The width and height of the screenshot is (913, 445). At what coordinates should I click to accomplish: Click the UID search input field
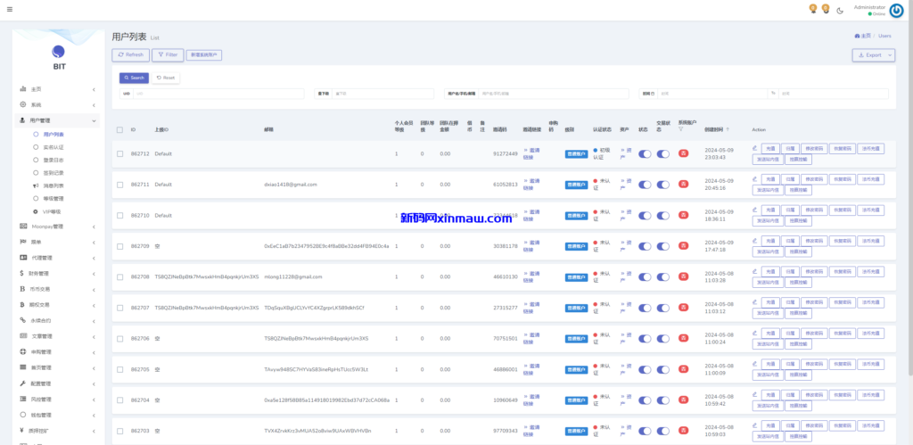point(218,93)
